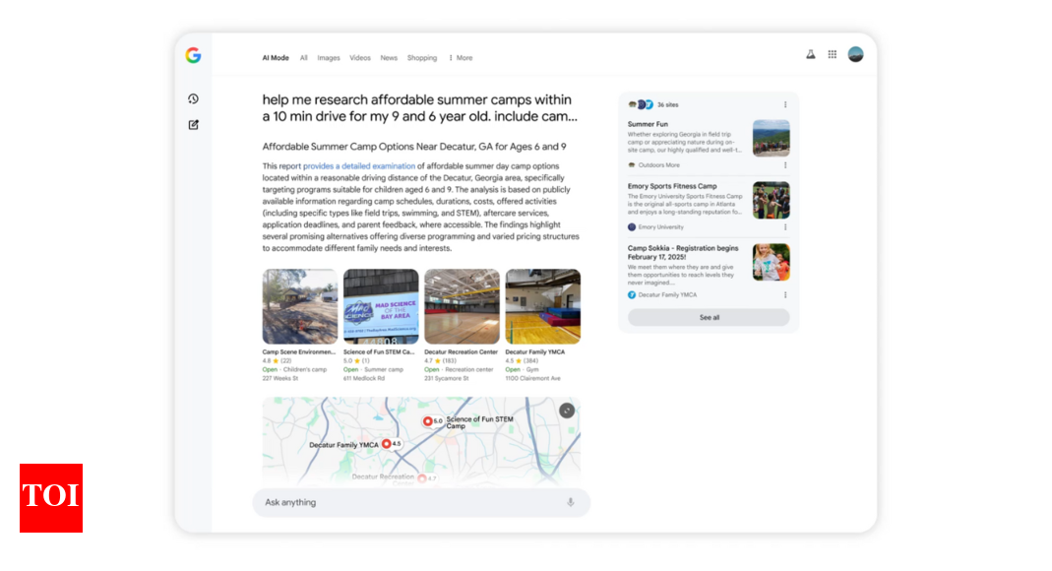This screenshot has width=1052, height=571.
Task: Expand the More search options menu
Action: point(461,58)
